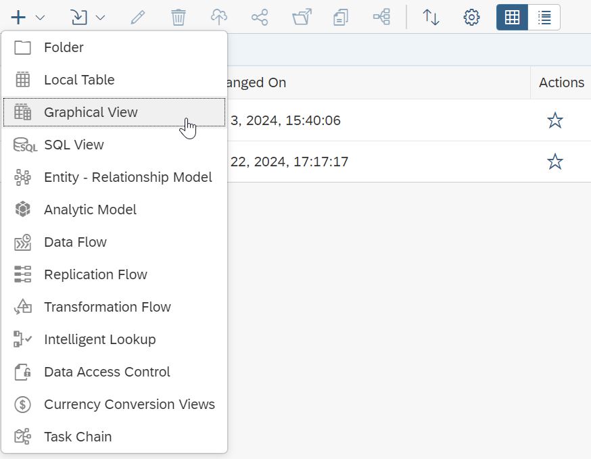Click the pencil Edit icon in toolbar

coord(138,17)
